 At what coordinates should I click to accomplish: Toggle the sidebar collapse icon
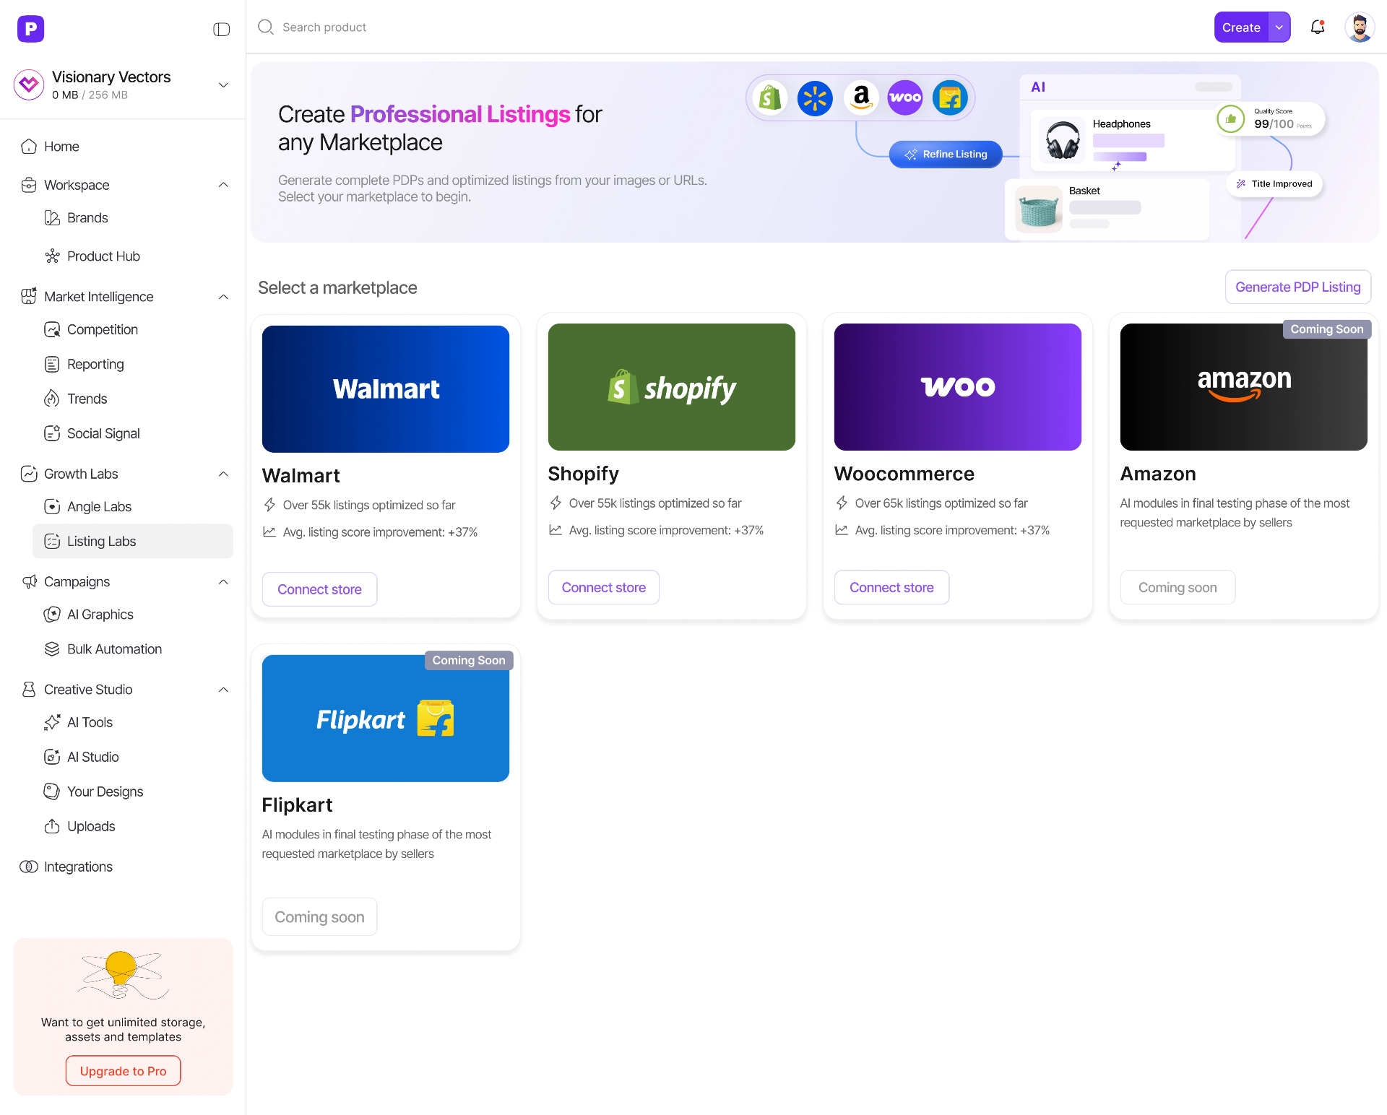221,29
